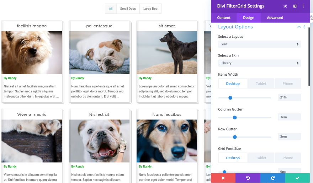Click By Randy author link on Nisi est sit

pos(78,166)
